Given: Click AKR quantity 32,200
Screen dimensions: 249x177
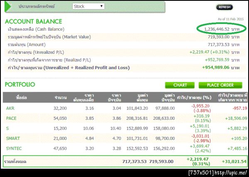Looking at the screenshot, I should point(60,108).
